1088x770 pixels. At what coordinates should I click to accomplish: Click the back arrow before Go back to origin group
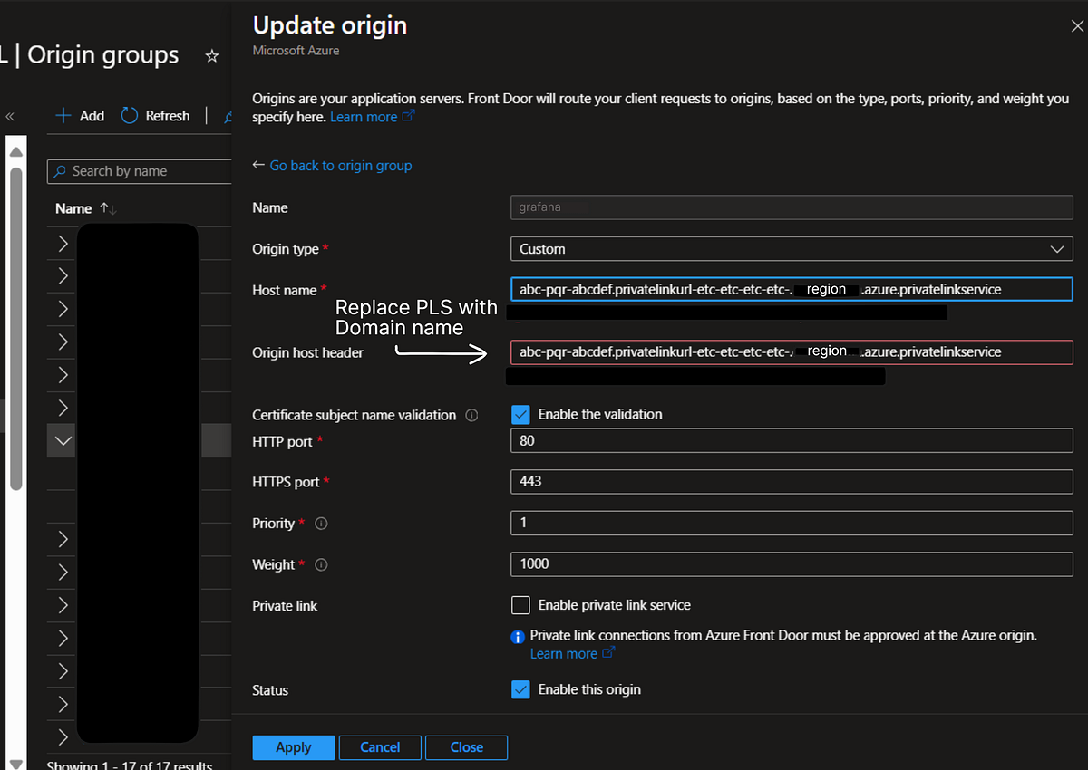[x=257, y=166]
